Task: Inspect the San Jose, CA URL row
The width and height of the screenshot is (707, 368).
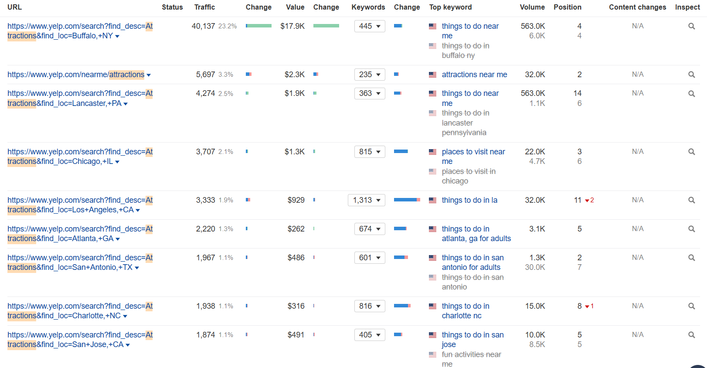Action: click(x=691, y=335)
